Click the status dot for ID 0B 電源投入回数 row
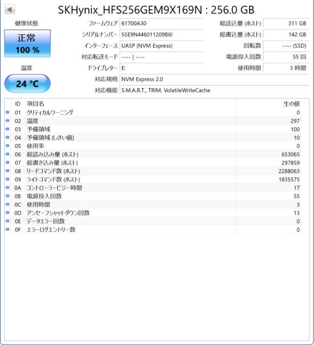This screenshot has height=345, width=314. (7, 196)
